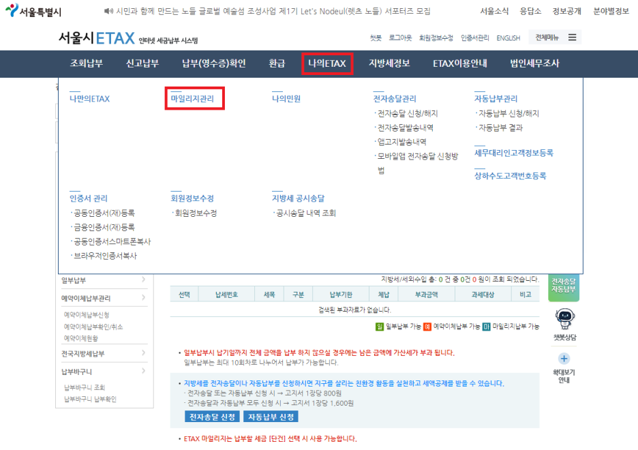Click the plus magnify guide icon

(x=564, y=359)
